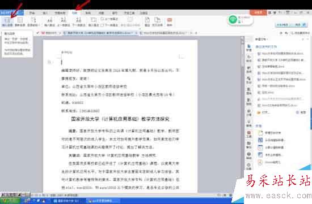
Task: Click the folder icon beside 打开...
Action: [259, 112]
